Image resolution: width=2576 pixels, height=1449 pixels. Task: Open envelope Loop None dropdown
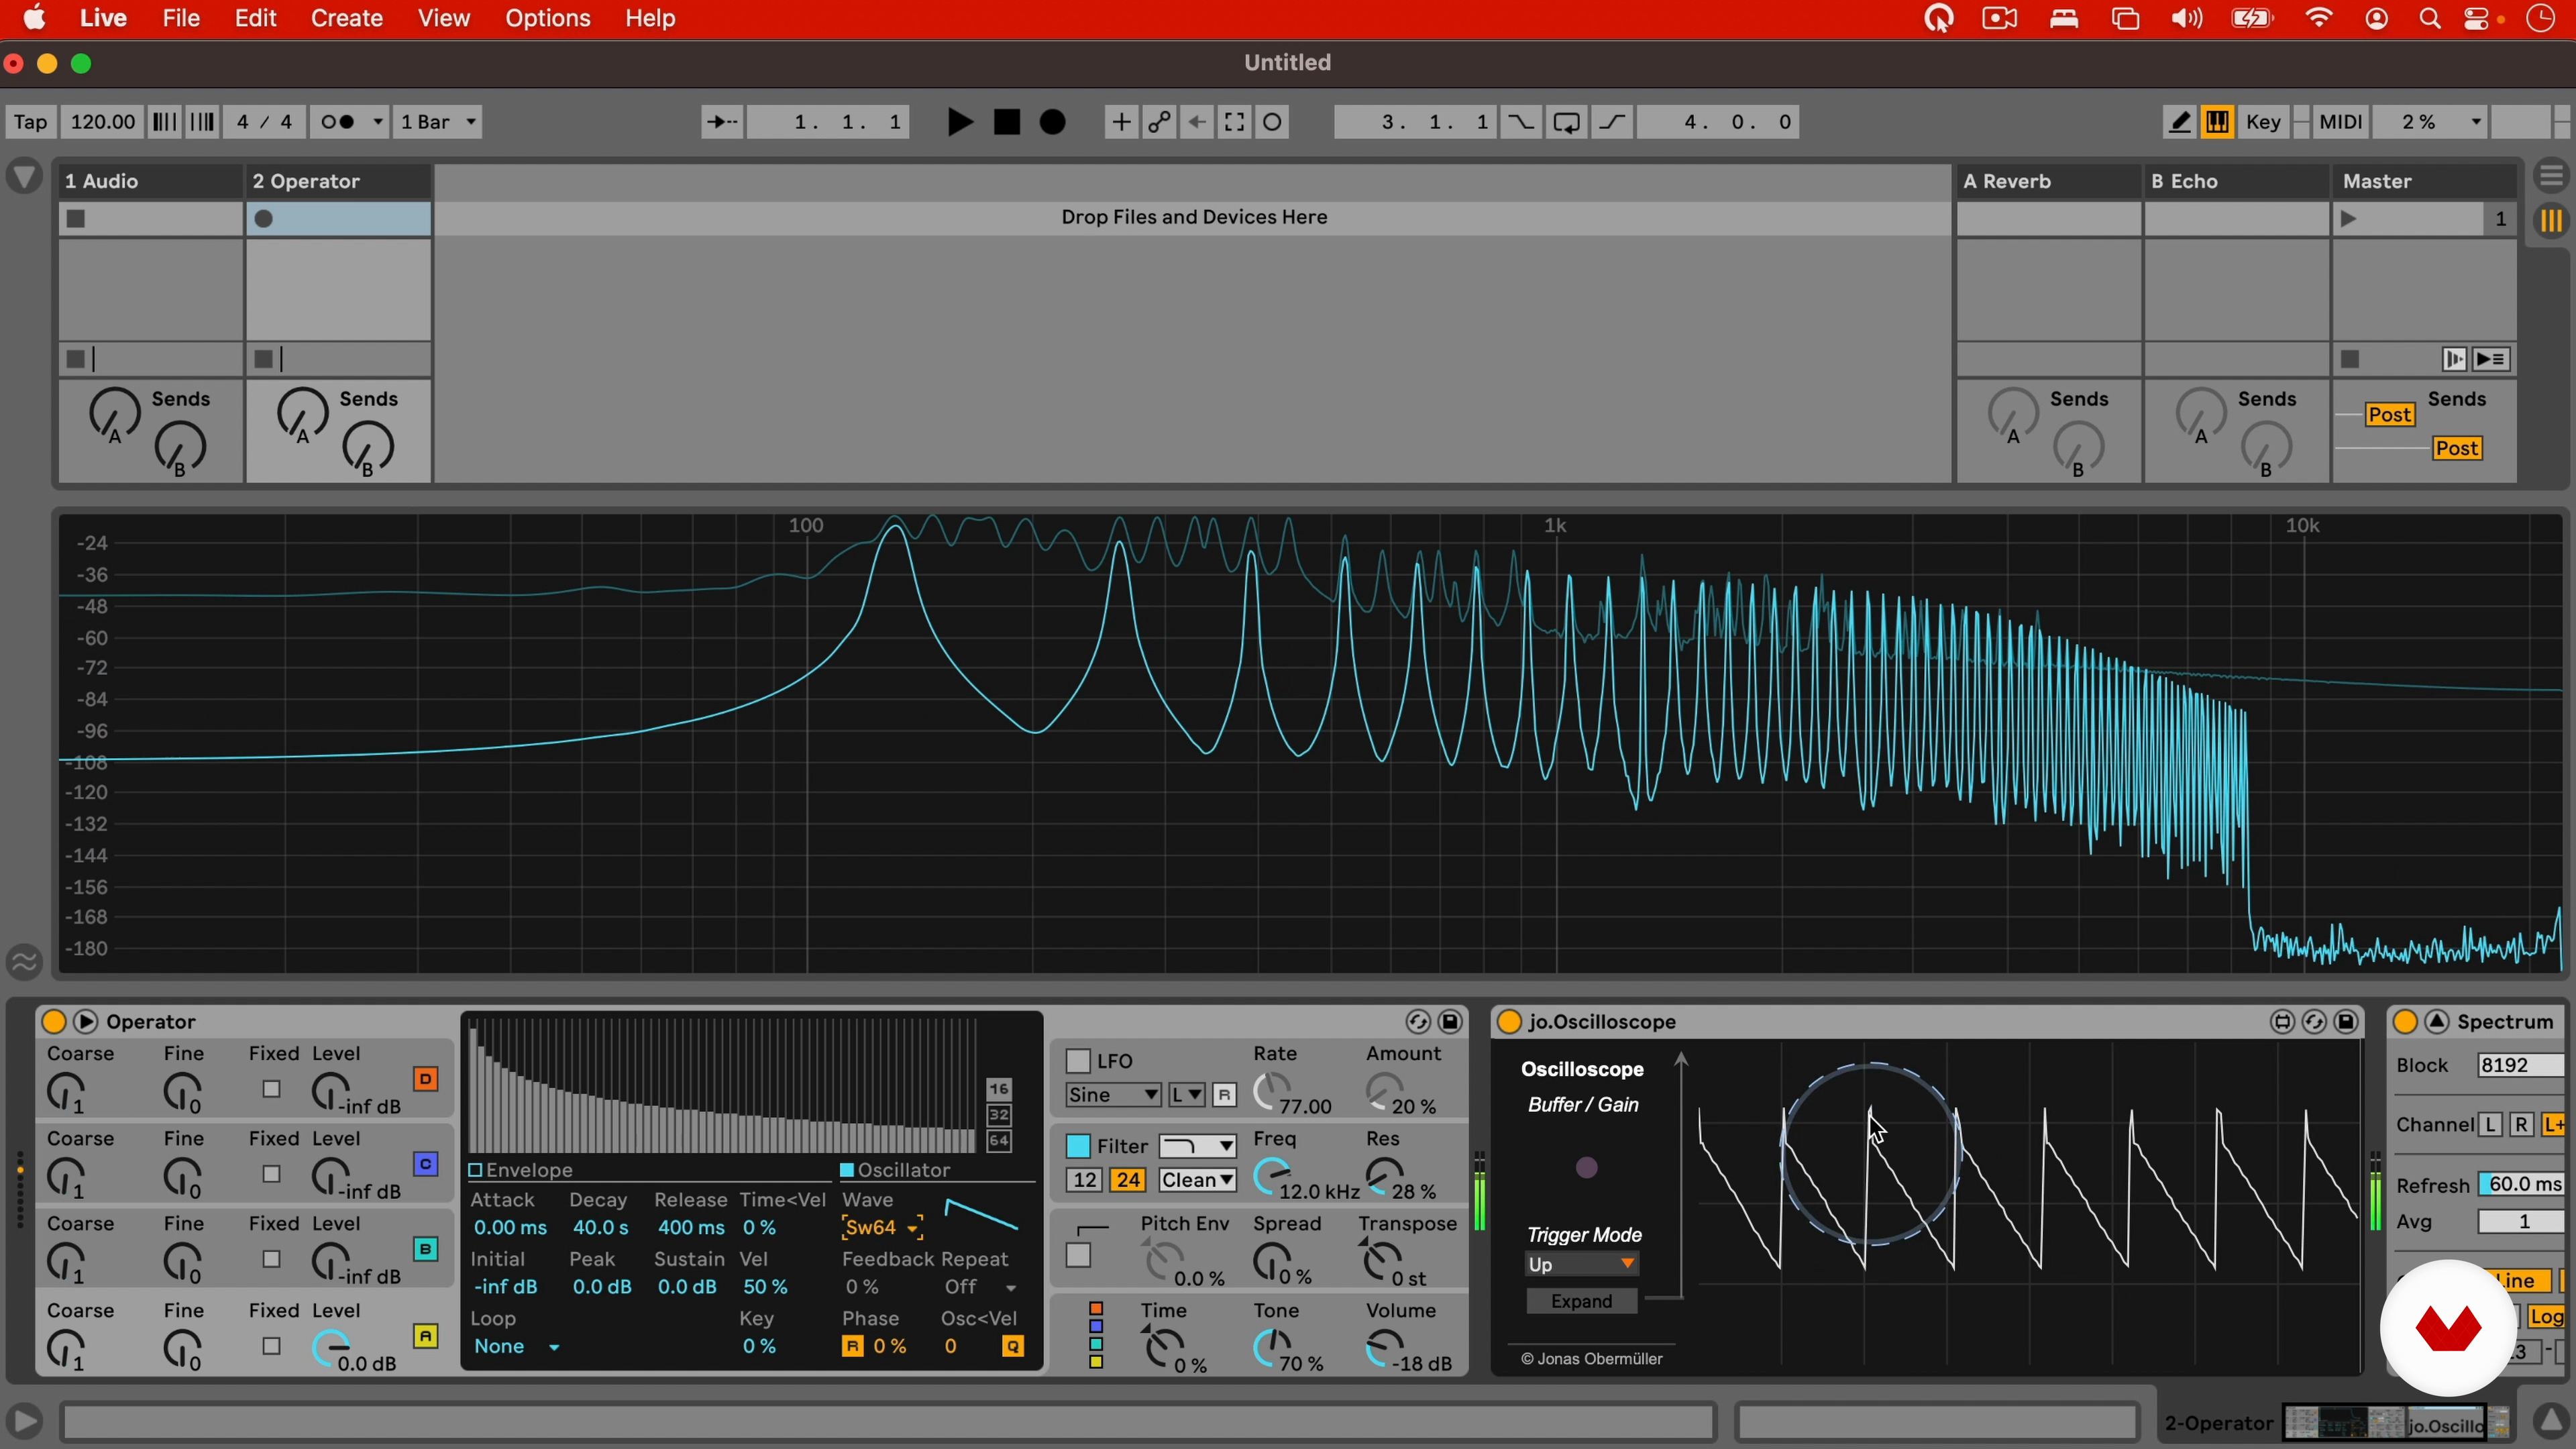pos(517,1346)
